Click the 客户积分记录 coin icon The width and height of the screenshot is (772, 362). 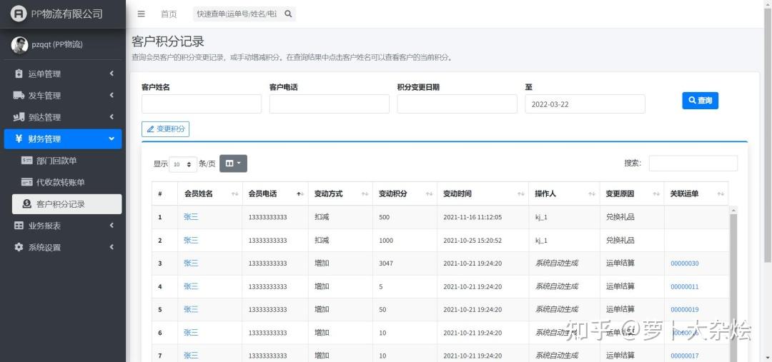pyautogui.click(x=26, y=204)
